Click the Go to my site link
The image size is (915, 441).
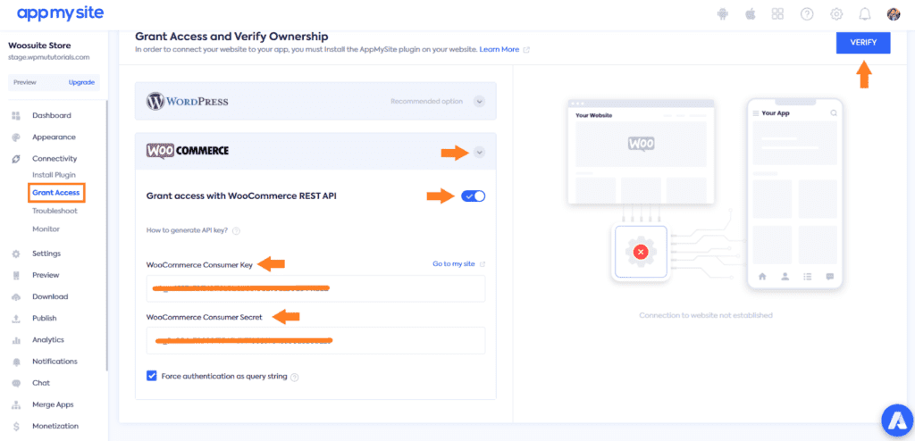click(453, 263)
